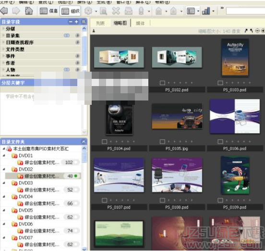
Task: Check the box for PS_0107.psd
Action: [x=105, y=200]
